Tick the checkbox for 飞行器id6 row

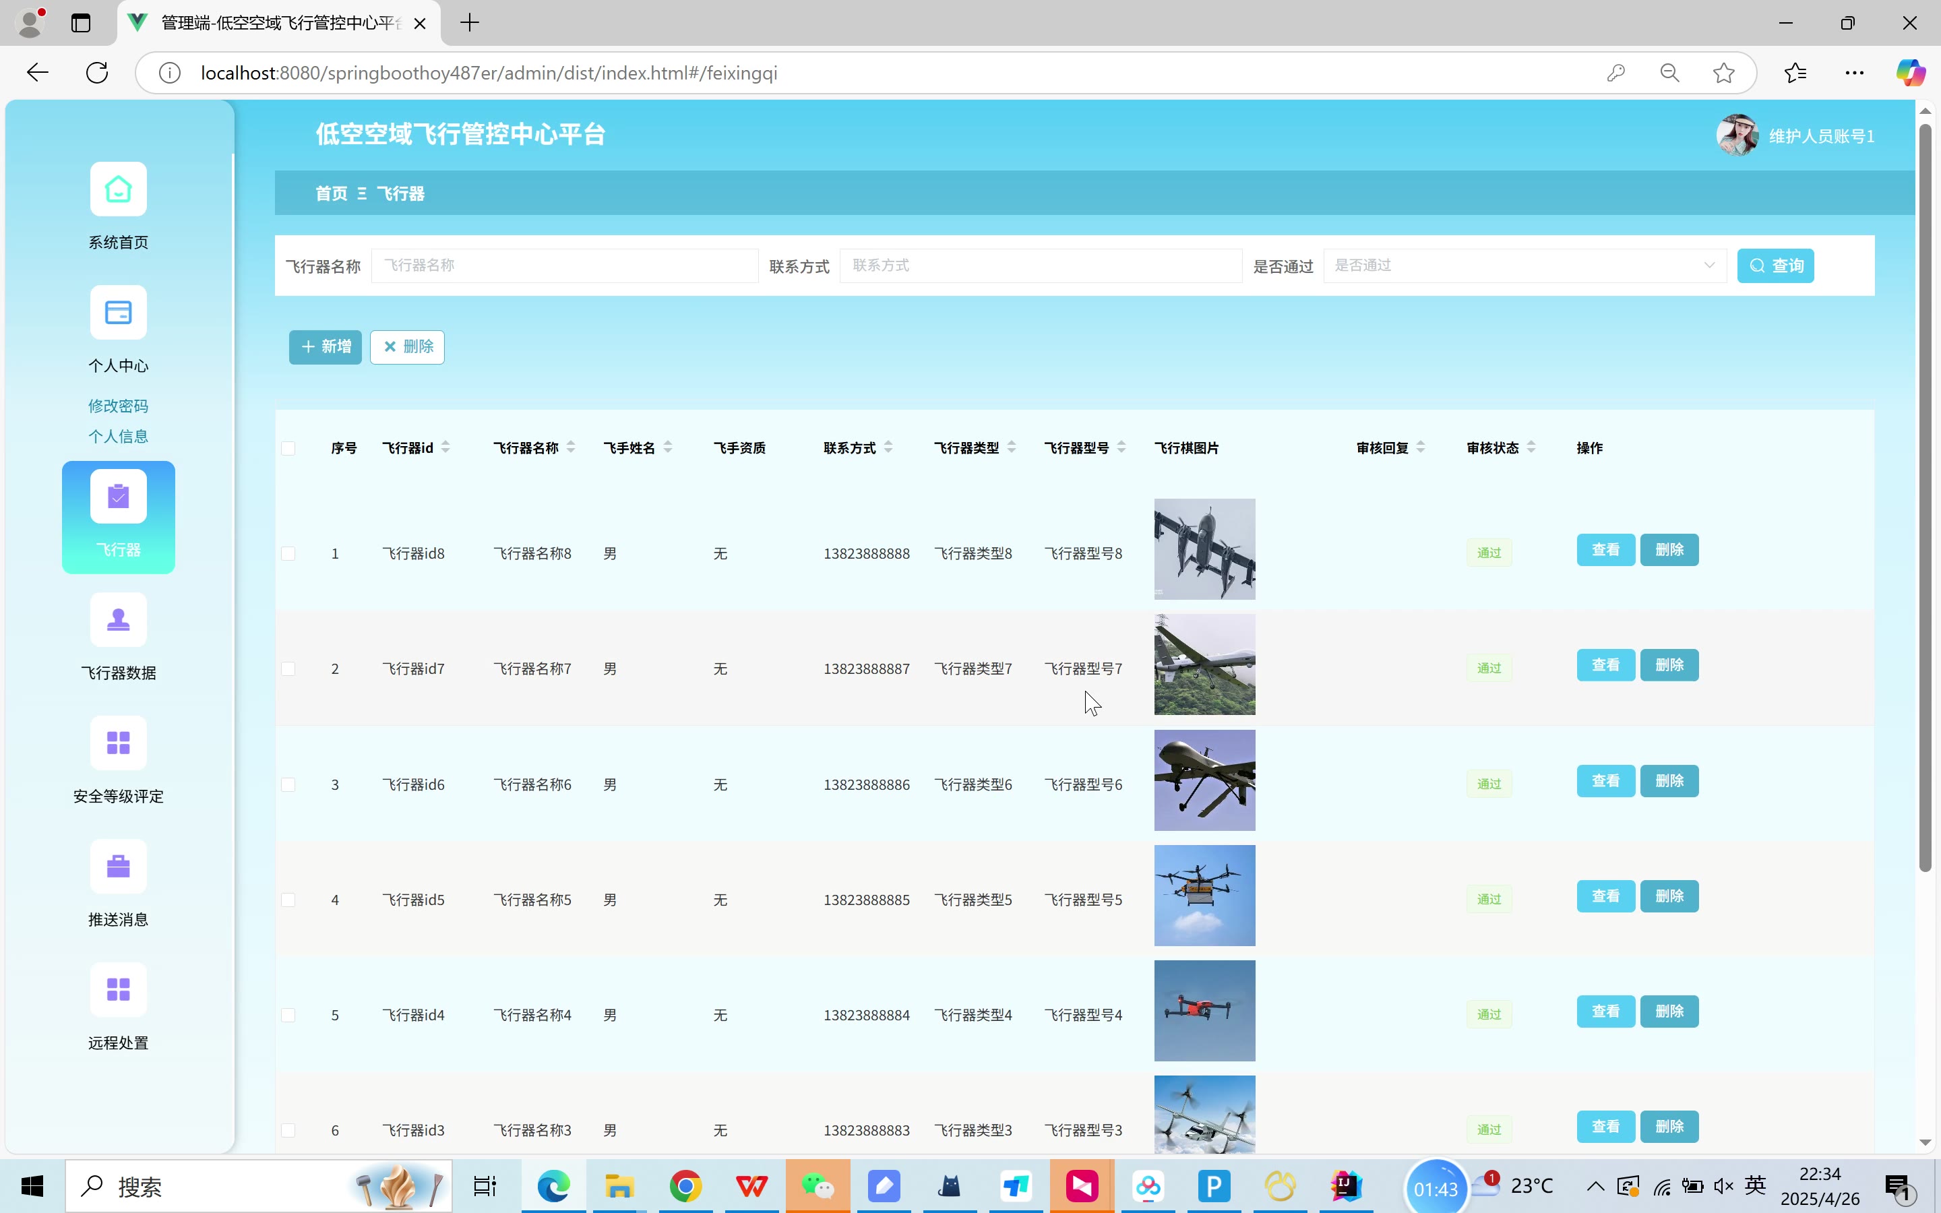288,784
